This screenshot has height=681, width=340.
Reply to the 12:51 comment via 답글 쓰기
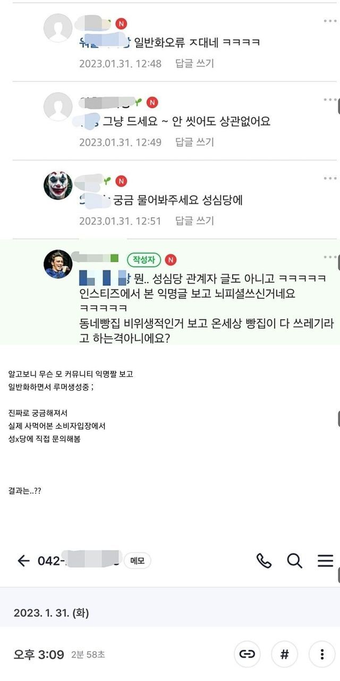194,220
